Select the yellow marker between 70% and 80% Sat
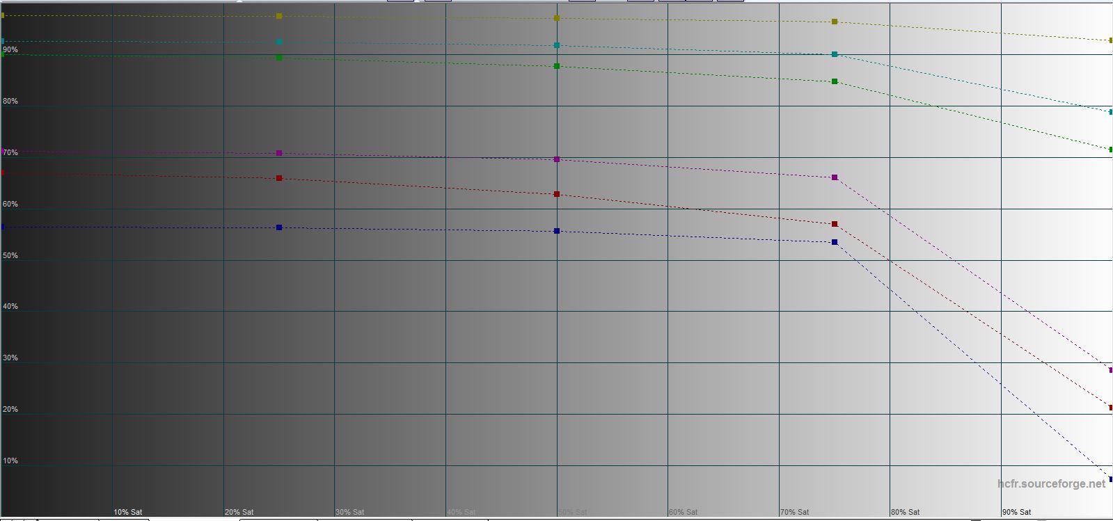This screenshot has width=1113, height=521. (835, 22)
